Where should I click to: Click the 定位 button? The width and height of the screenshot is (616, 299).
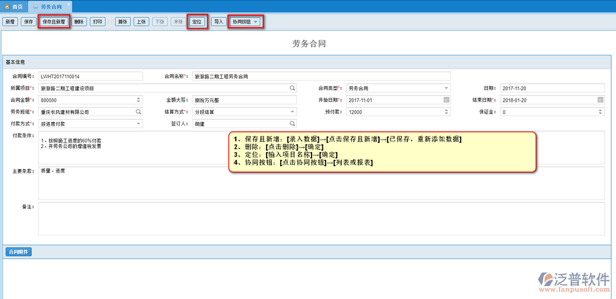click(x=197, y=22)
